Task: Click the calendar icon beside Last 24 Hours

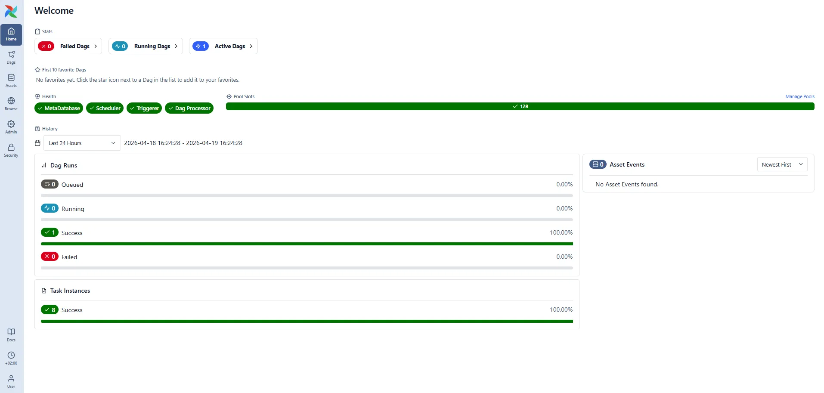Action: tap(37, 142)
